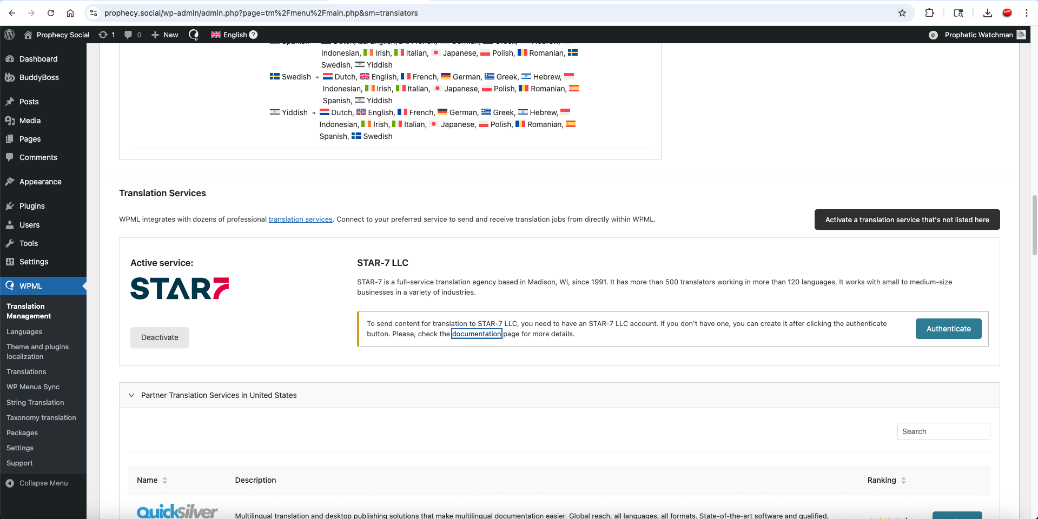
Task: Open Theme and plugins localization
Action: pyautogui.click(x=38, y=351)
